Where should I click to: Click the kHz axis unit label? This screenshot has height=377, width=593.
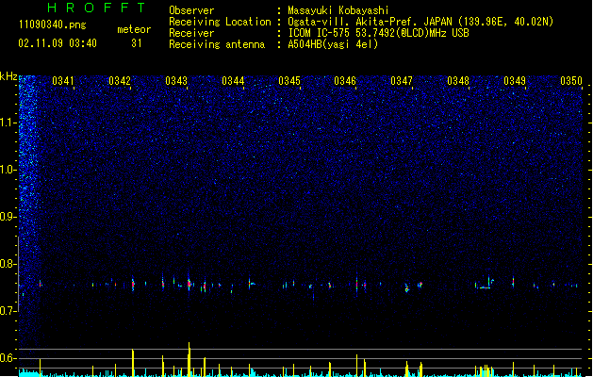(x=8, y=76)
